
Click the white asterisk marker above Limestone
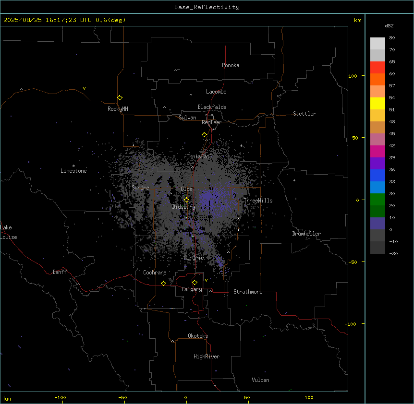click(x=73, y=166)
